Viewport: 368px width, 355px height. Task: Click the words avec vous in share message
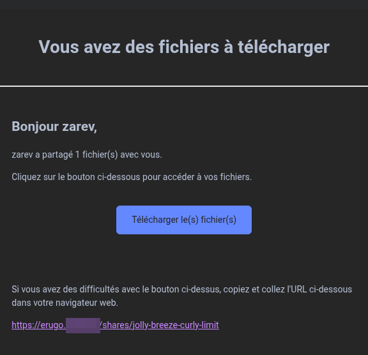(x=141, y=155)
